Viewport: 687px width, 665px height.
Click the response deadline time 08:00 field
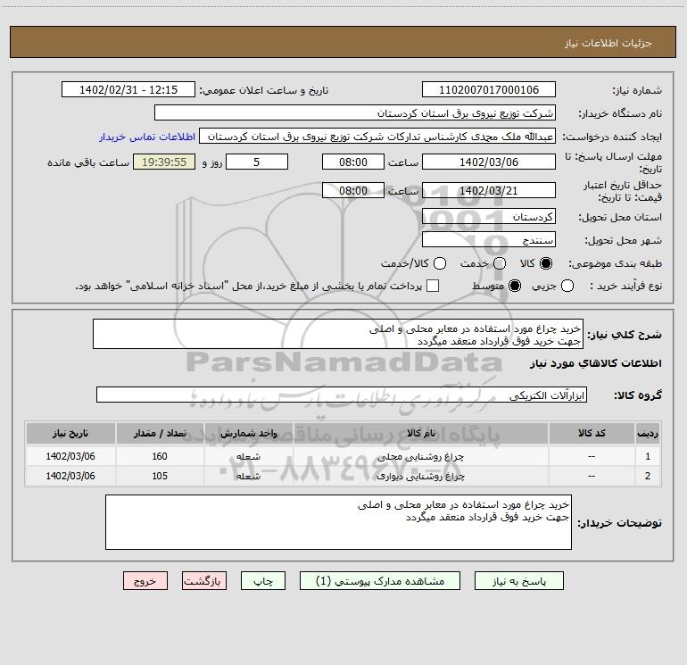coord(353,162)
